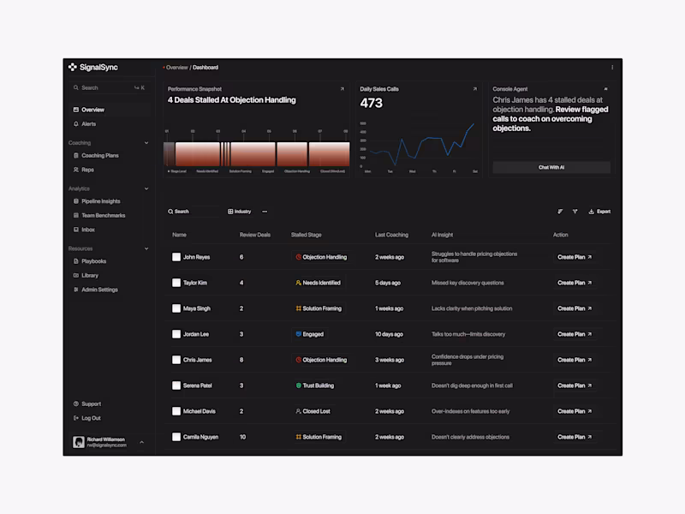Open Alerts bell icon in sidebar
685x514 pixels.
click(x=76, y=123)
